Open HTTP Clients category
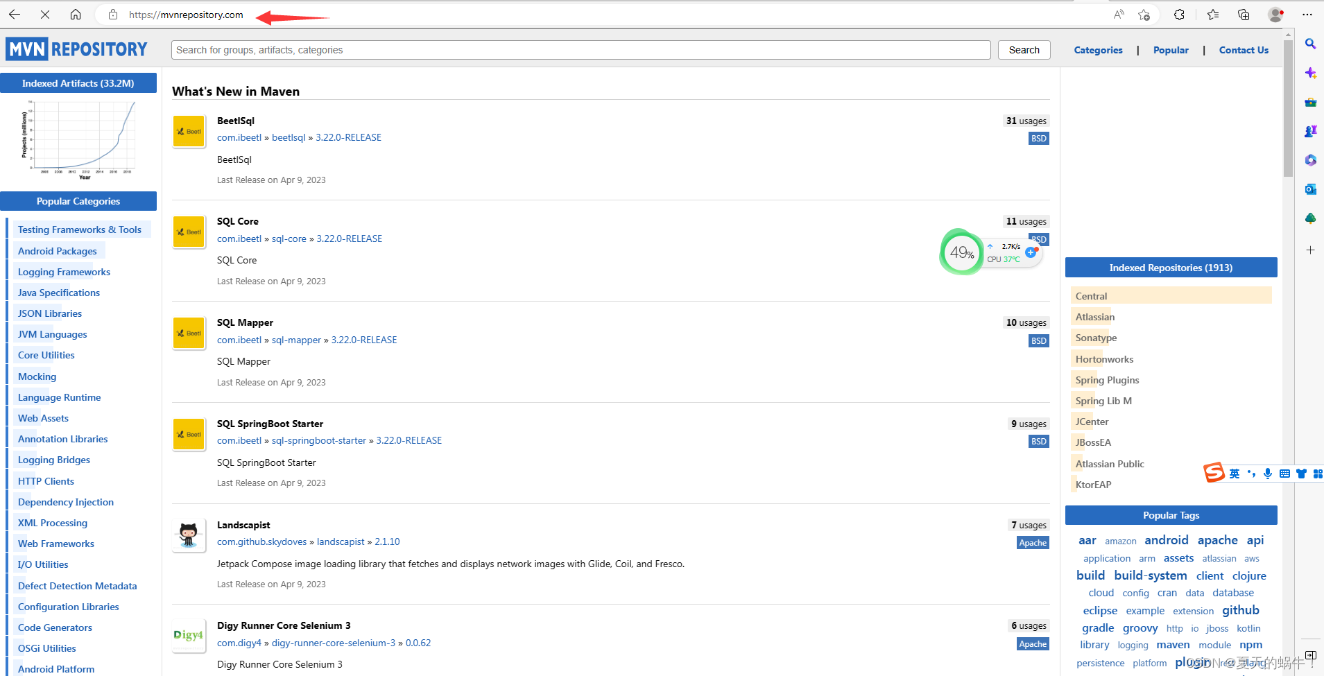Image resolution: width=1324 pixels, height=676 pixels. click(46, 481)
